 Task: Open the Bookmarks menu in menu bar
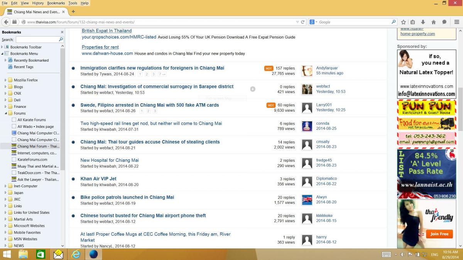click(56, 3)
